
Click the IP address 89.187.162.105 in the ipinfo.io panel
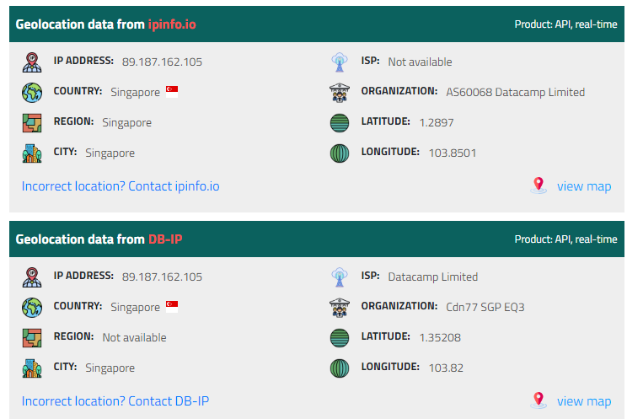pos(162,62)
